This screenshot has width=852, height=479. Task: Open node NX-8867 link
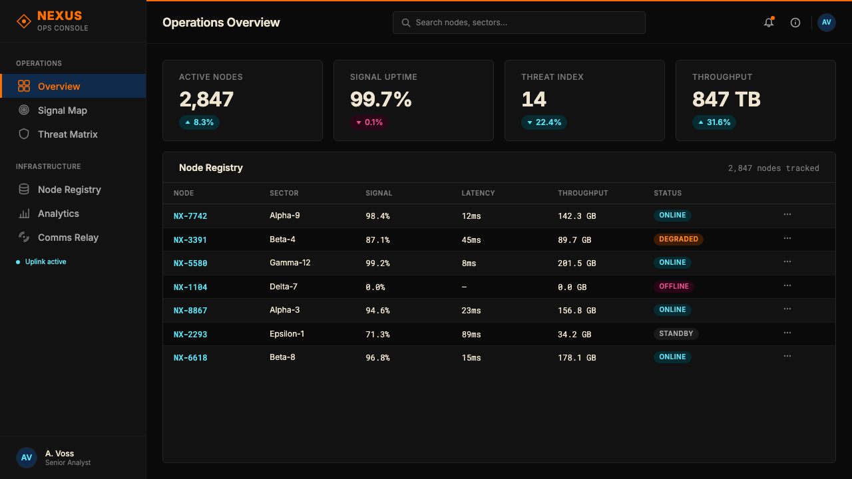click(x=190, y=311)
